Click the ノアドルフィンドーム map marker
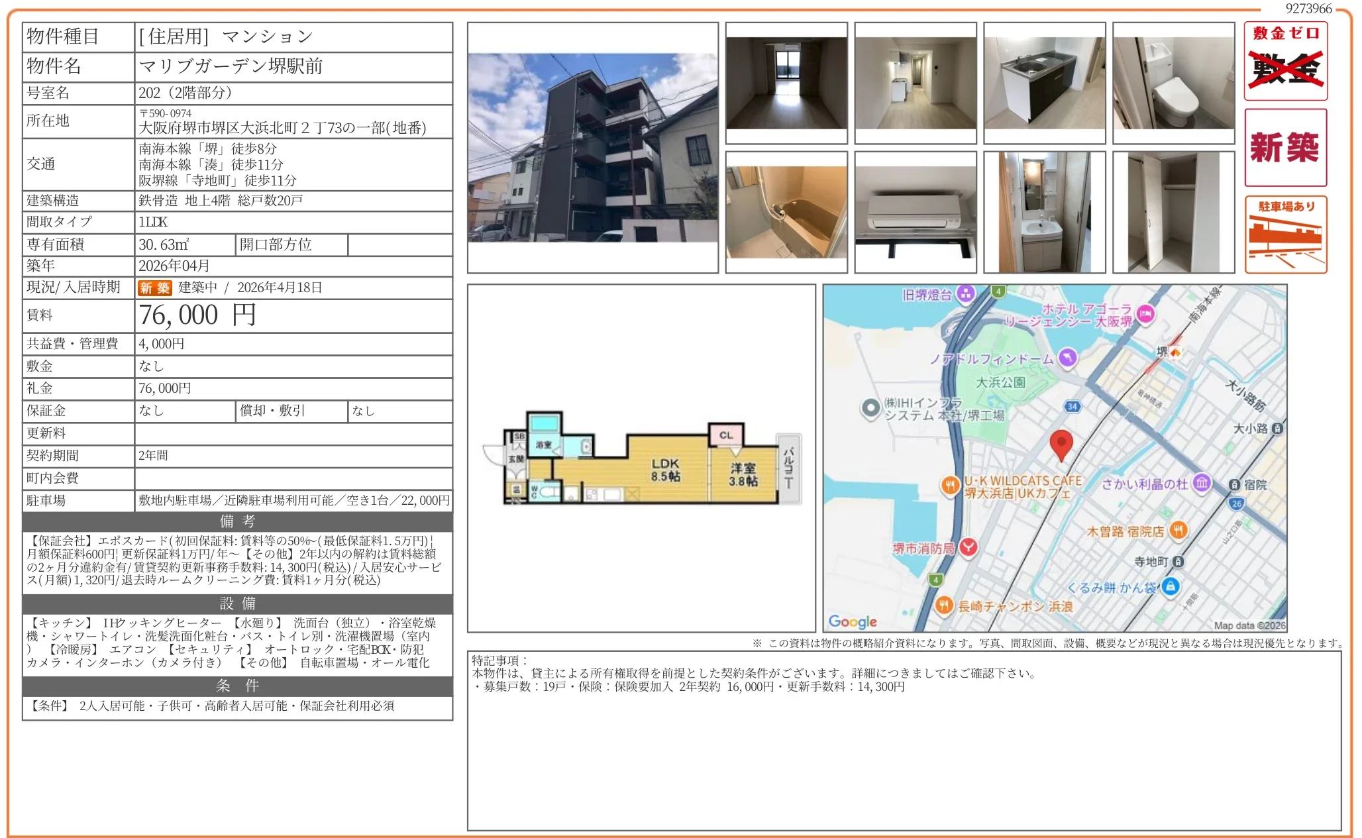The image size is (1362, 838). (1067, 358)
